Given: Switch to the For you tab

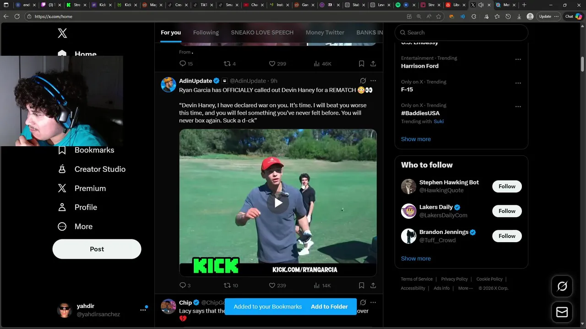Looking at the screenshot, I should tap(171, 32).
